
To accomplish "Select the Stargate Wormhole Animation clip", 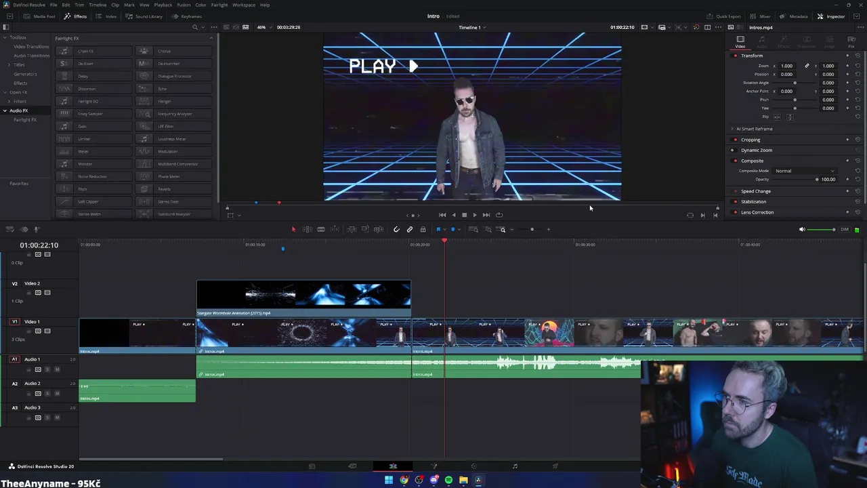I will tap(303, 299).
